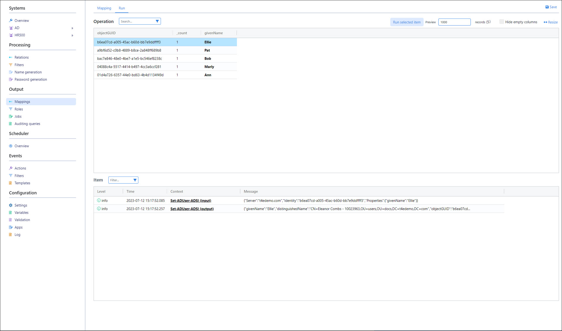Click the Settings gear icon
562x331 pixels.
point(11,205)
